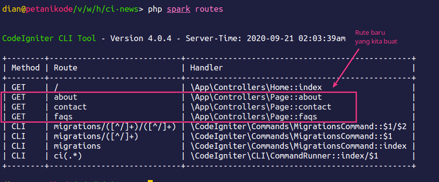Click the MigrationsCommand::index handler
439x182 pixels.
point(299,146)
